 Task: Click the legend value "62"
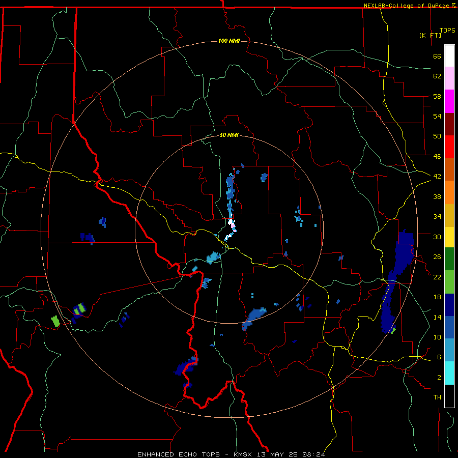tap(437, 76)
